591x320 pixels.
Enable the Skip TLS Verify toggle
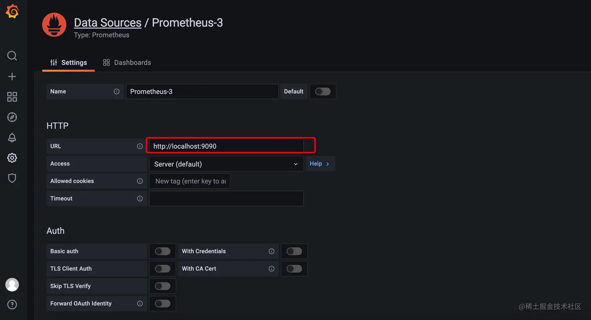162,286
